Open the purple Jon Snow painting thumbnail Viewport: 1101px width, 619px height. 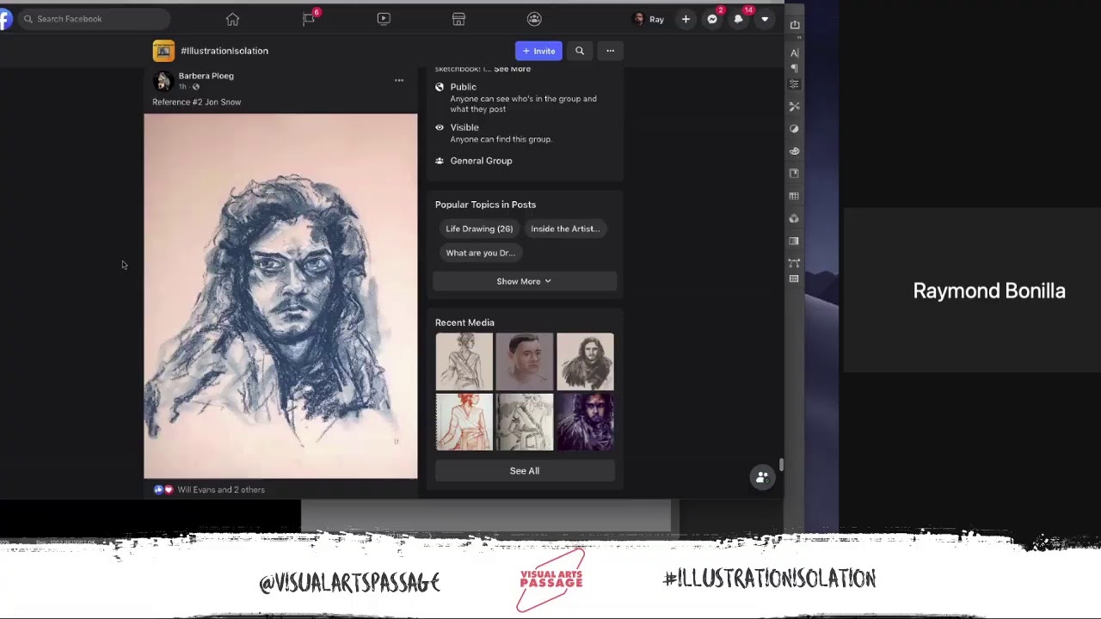coord(585,422)
